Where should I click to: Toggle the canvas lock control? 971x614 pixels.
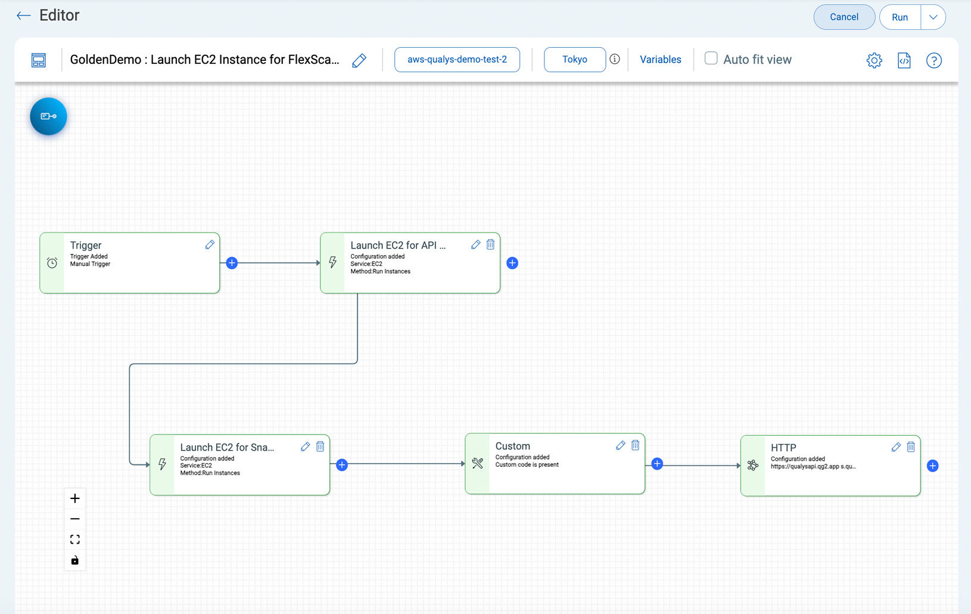[x=75, y=560]
